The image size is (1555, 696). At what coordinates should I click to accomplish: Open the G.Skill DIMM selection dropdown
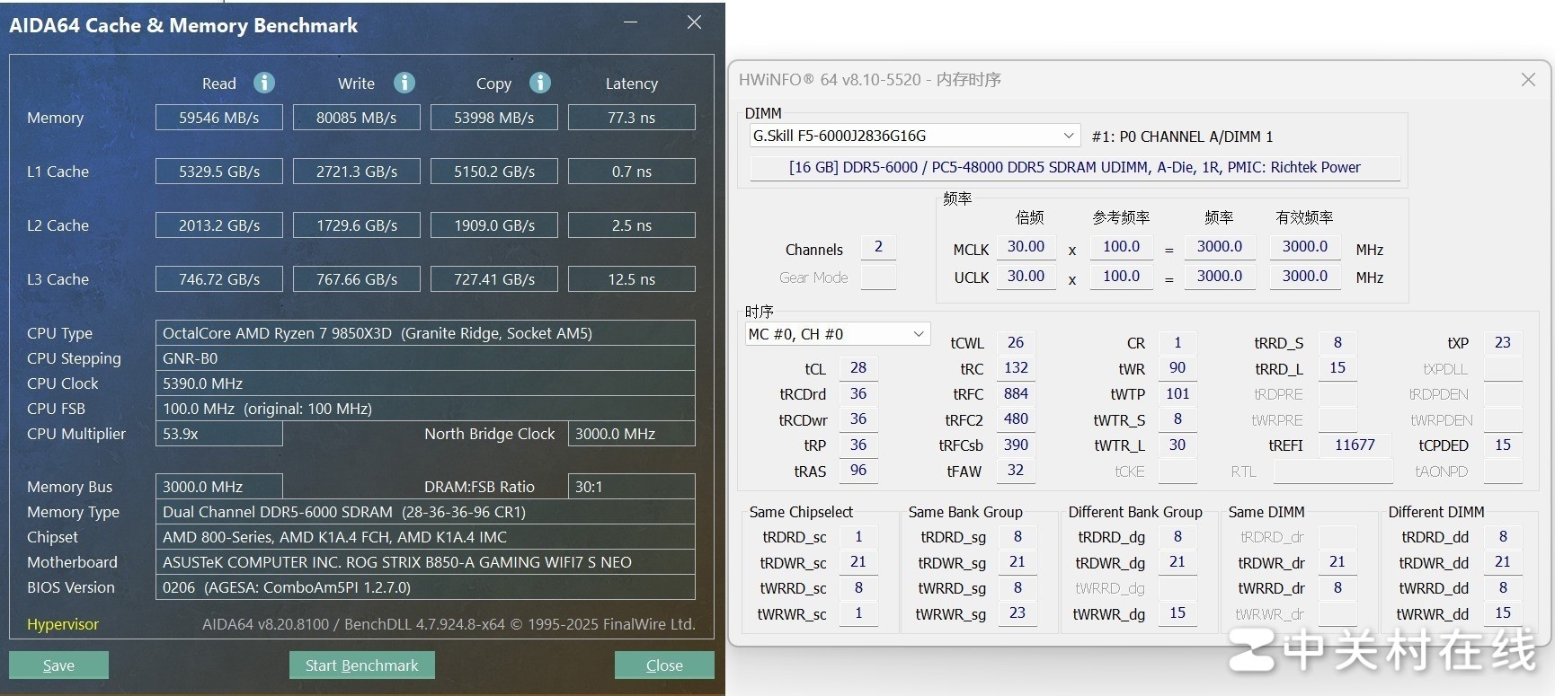click(x=1068, y=136)
